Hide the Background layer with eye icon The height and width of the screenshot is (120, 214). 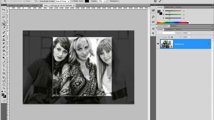pos(158,44)
